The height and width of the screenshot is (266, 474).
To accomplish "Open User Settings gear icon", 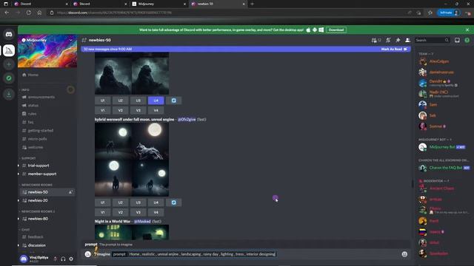I will coord(71,259).
